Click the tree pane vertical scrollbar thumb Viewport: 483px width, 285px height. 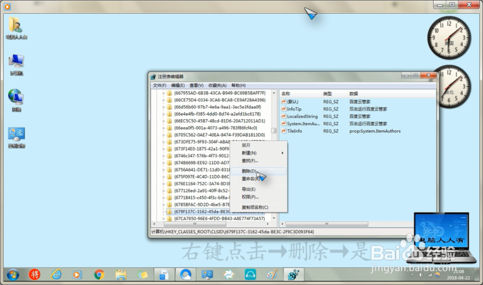[273, 130]
